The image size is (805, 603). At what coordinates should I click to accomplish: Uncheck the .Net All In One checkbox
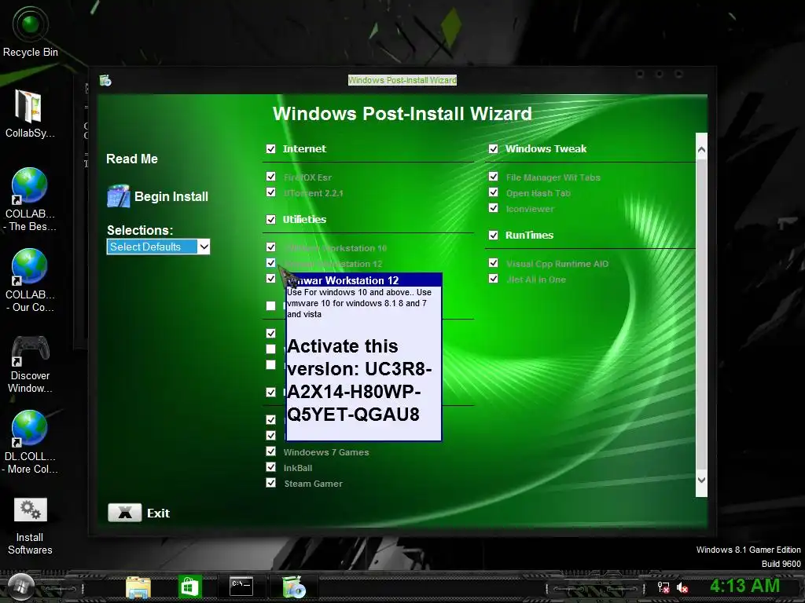point(493,279)
